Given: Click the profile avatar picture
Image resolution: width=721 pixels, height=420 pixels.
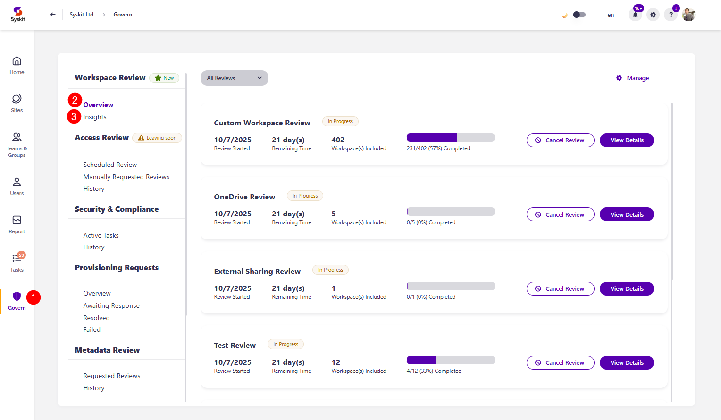Looking at the screenshot, I should coord(688,15).
